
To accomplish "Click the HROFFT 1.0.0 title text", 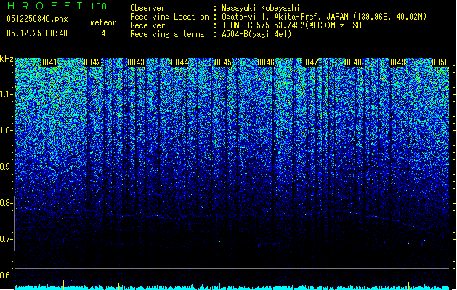I will (57, 6).
